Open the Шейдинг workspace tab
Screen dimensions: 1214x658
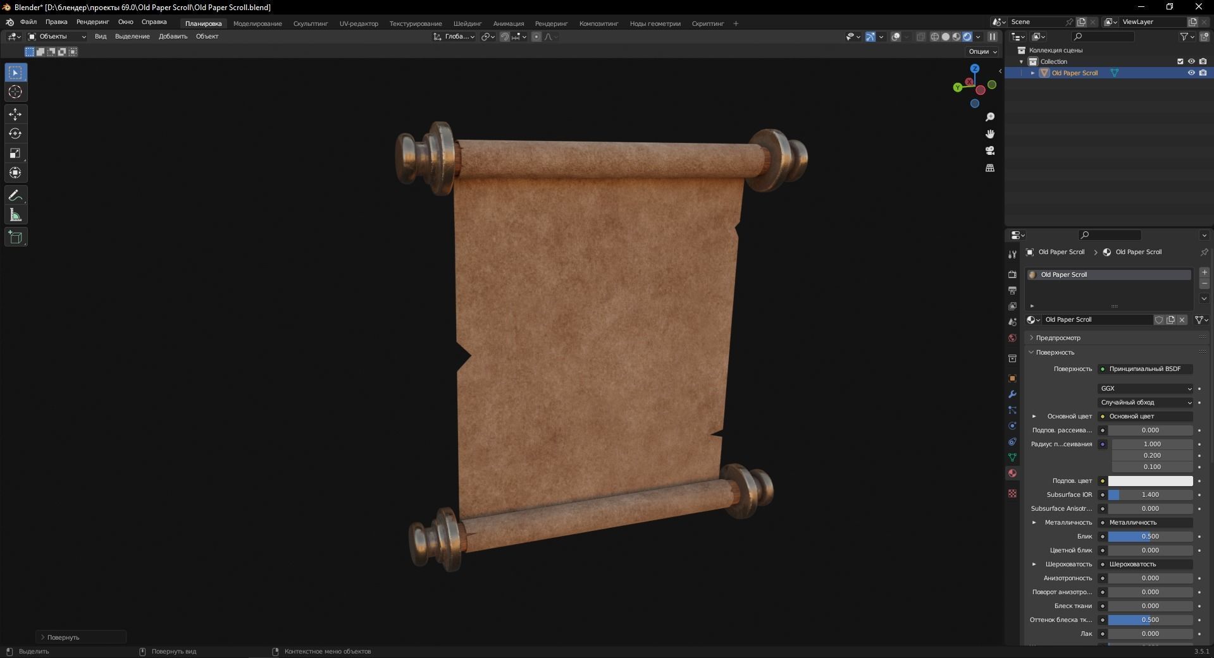(x=466, y=23)
